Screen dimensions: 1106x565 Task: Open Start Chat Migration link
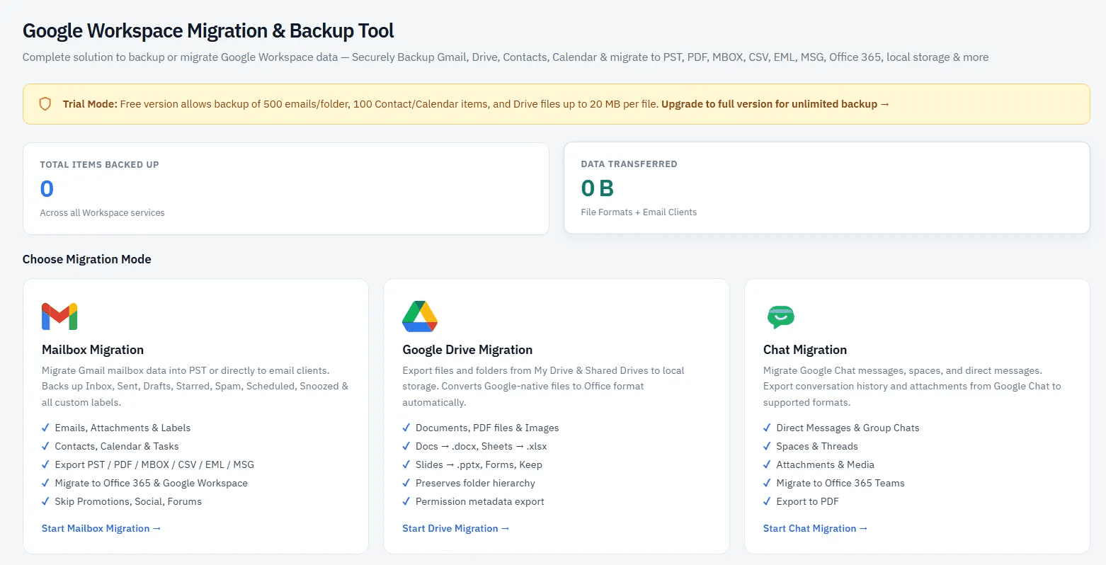pyautogui.click(x=815, y=528)
